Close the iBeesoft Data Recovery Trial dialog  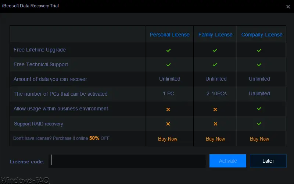tap(288, 7)
